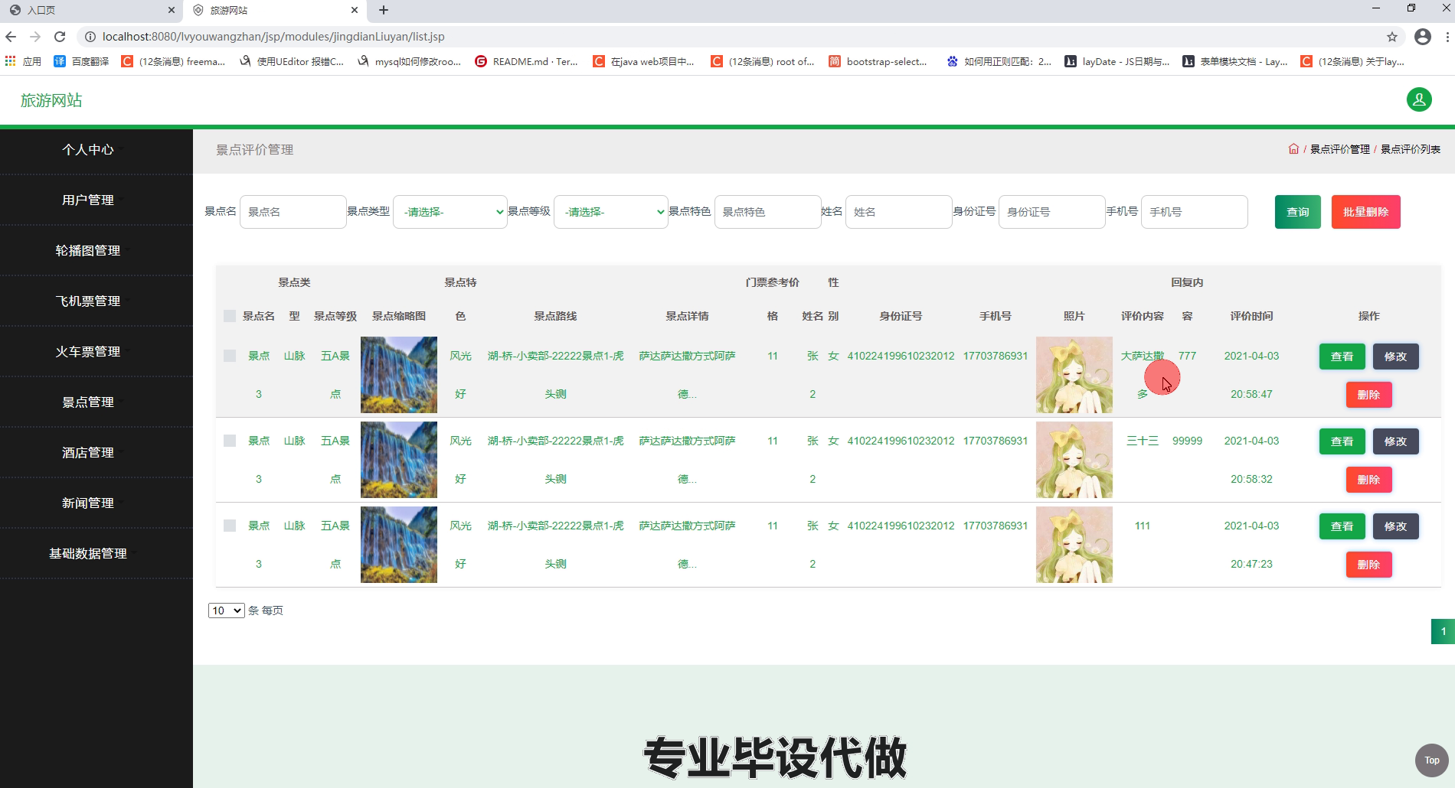1455x788 pixels.
Task: Open the 景点类型 请选择 dropdown
Action: click(x=450, y=212)
